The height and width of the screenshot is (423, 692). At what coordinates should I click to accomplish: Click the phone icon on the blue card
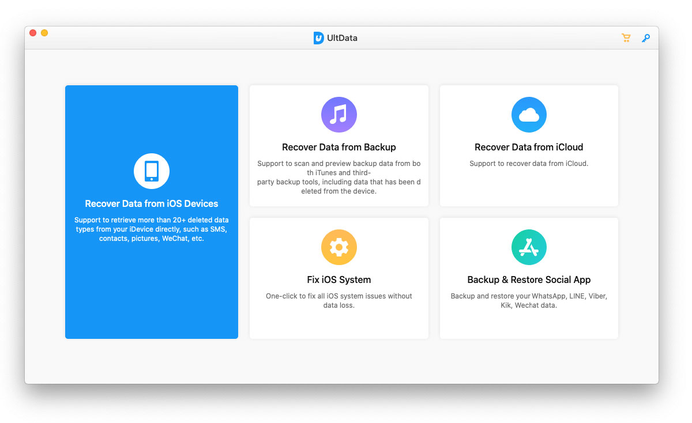click(x=152, y=171)
